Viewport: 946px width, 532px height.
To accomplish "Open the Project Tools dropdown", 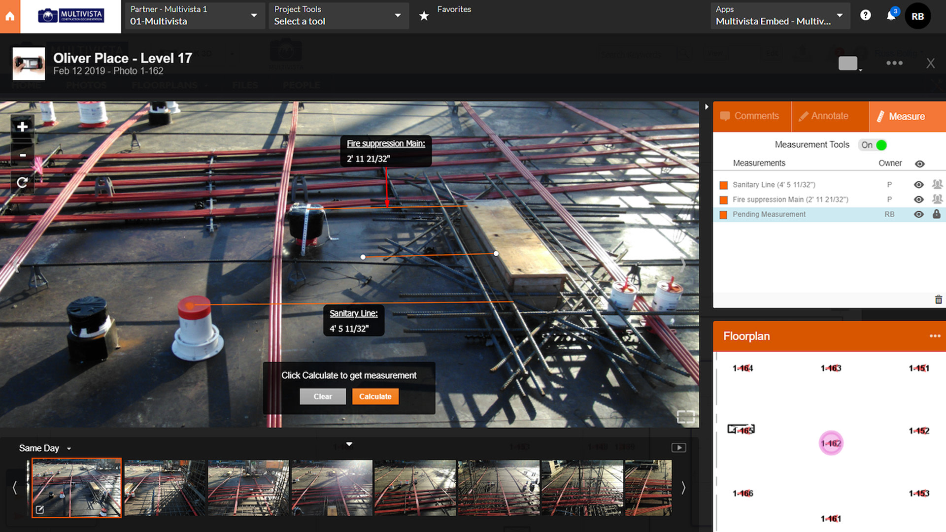I will pos(397,16).
